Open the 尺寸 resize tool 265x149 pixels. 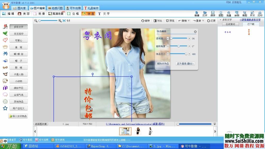(x=252, y=14)
